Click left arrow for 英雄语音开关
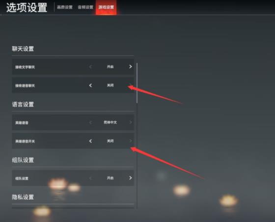 90,141
